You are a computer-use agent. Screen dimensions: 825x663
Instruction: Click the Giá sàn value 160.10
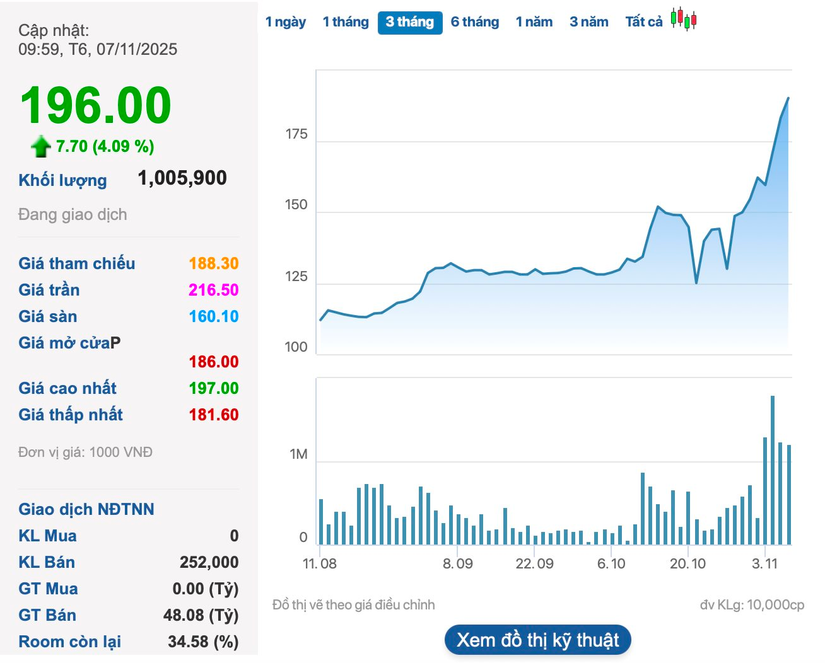pyautogui.click(x=214, y=316)
